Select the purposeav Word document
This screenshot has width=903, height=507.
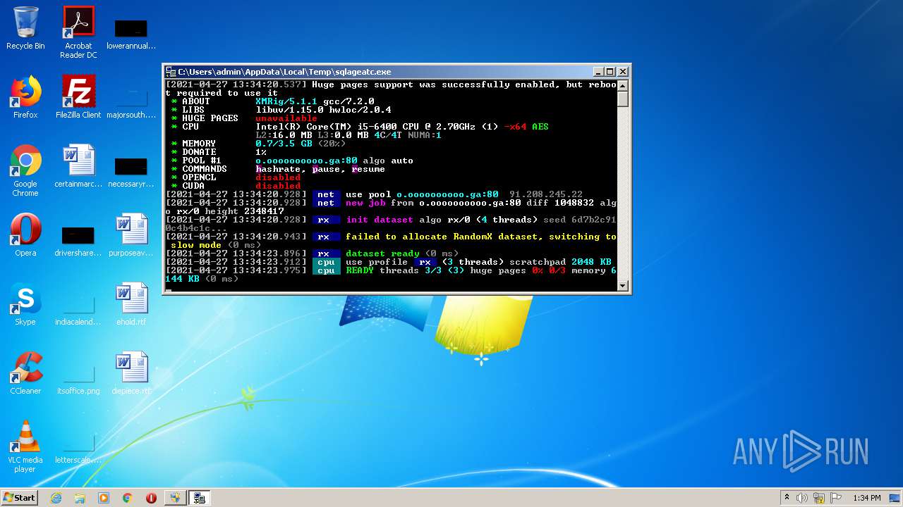(x=131, y=235)
